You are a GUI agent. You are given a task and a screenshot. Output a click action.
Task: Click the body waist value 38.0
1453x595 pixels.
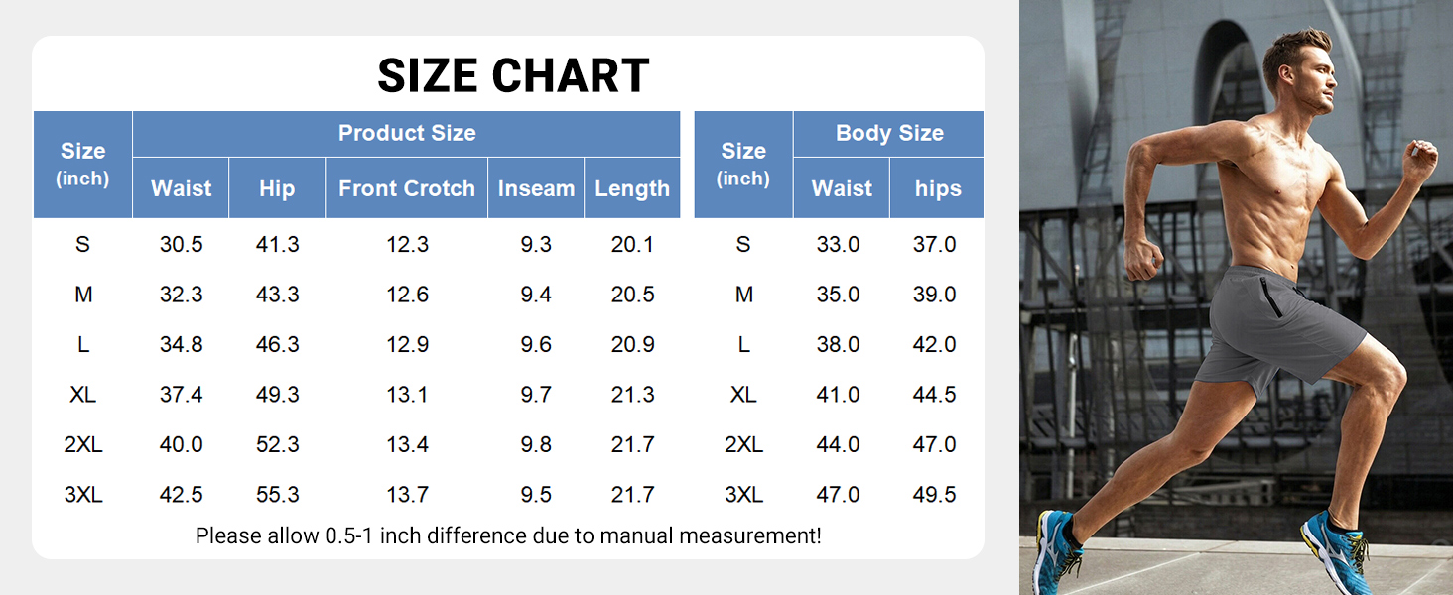coord(838,344)
